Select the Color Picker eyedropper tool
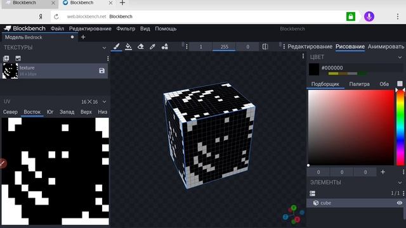The image size is (406, 228). coord(152,46)
